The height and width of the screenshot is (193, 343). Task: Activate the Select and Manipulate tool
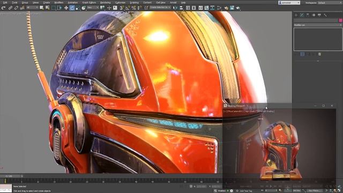pos(109,8)
